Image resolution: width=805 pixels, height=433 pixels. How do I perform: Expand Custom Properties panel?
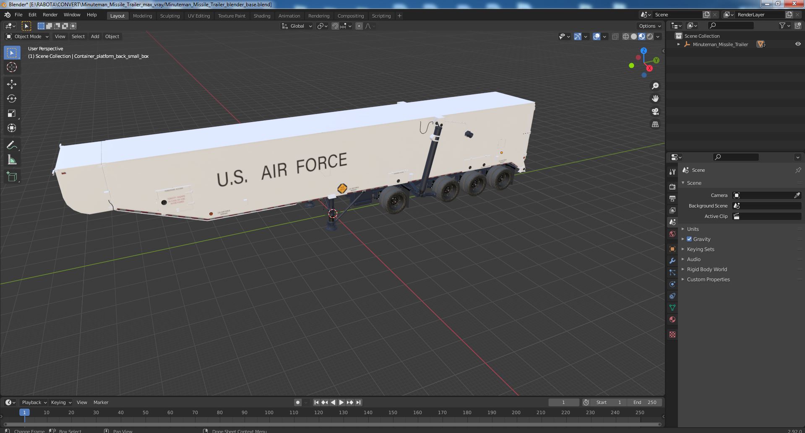[708, 279]
